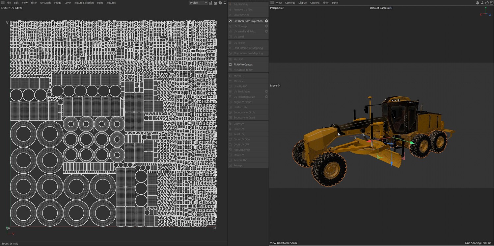
Task: Click the zoom arrows icon in UV editor
Action: pos(225,3)
